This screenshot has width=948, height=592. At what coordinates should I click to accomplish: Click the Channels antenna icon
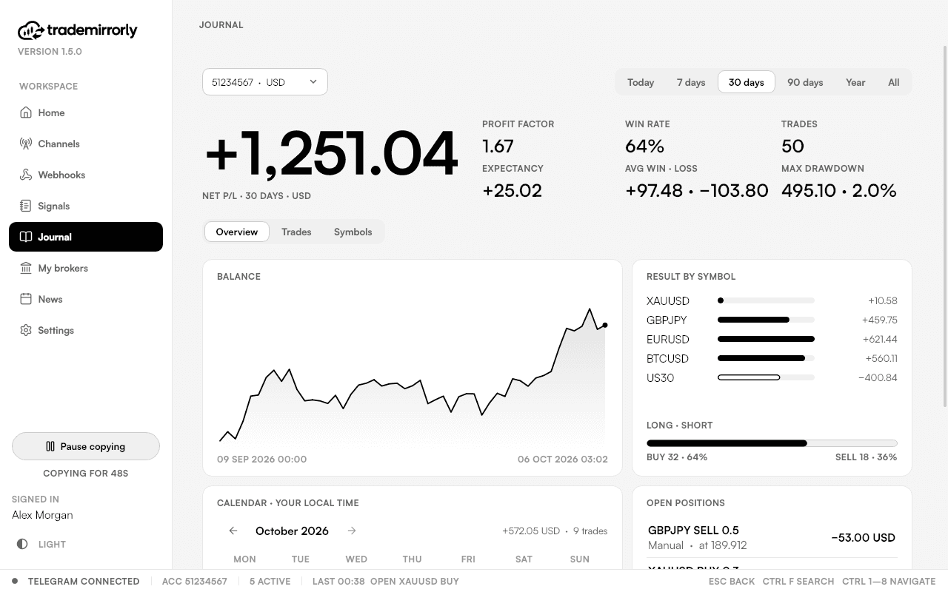click(26, 144)
